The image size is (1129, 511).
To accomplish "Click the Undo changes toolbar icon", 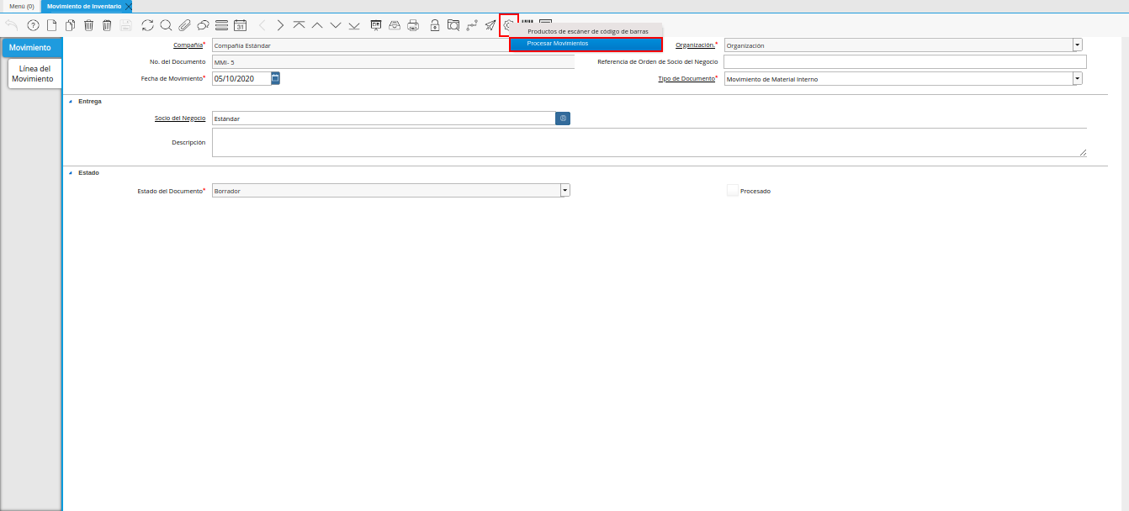I will click(x=12, y=25).
